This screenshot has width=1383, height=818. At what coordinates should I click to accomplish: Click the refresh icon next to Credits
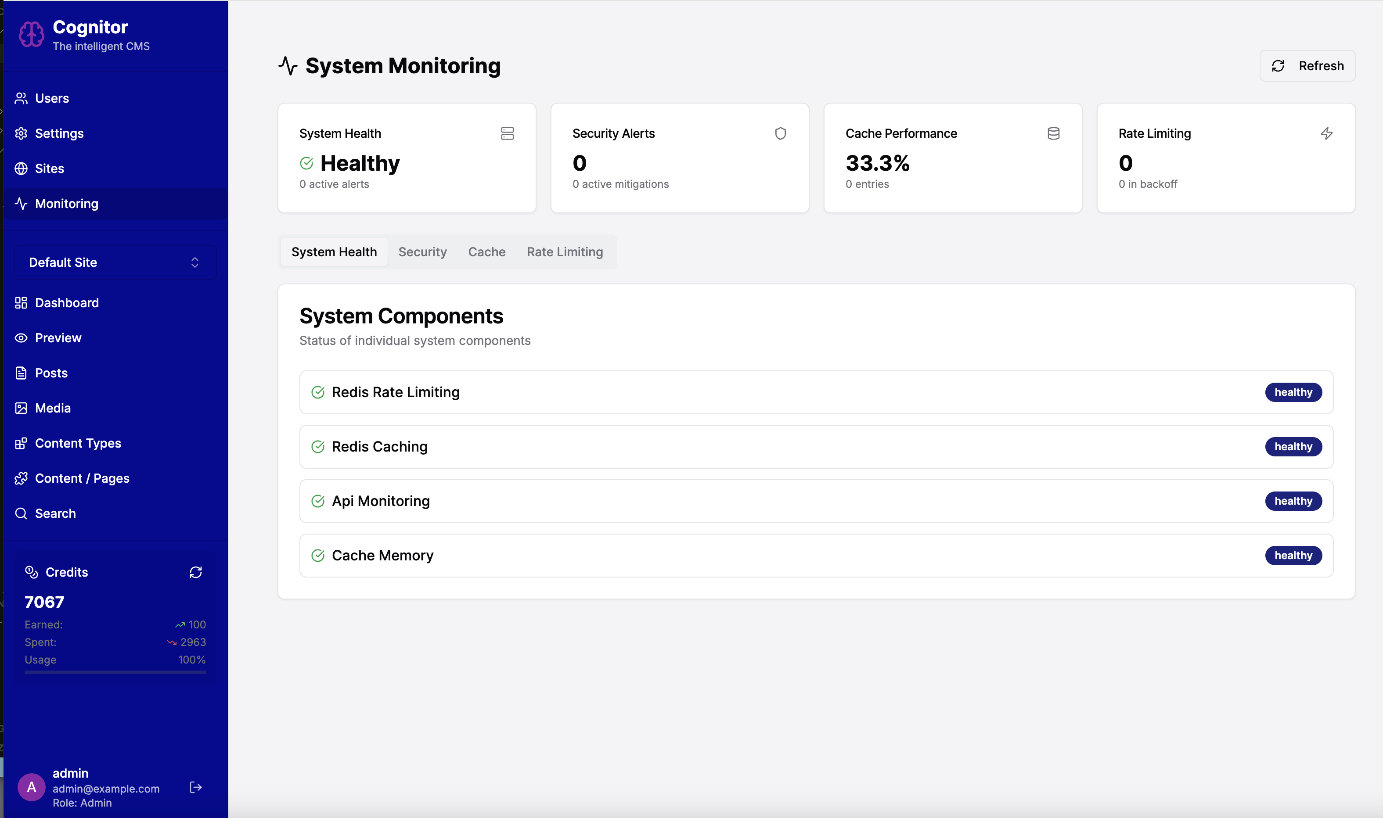[196, 572]
